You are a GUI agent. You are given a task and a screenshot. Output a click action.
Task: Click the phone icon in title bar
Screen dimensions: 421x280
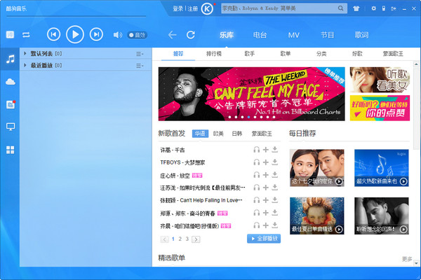click(x=384, y=8)
